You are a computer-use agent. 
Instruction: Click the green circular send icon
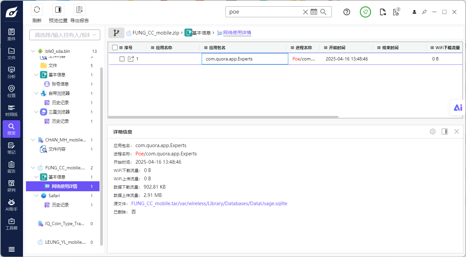pyautogui.click(x=365, y=12)
